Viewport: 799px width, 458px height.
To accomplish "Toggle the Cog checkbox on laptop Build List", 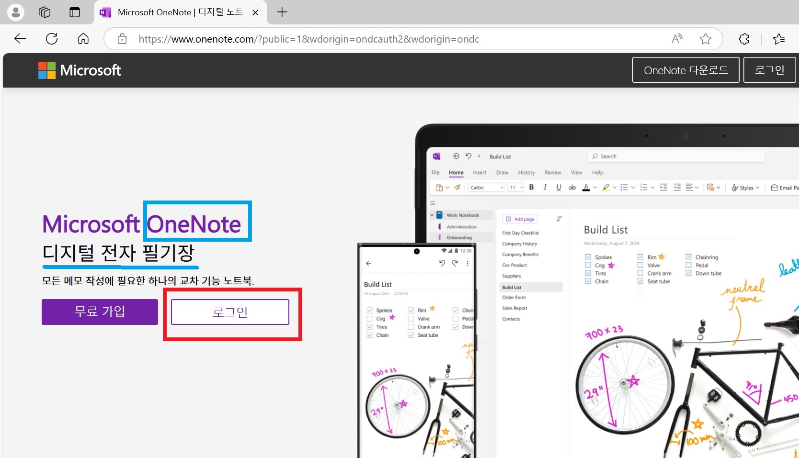I will [588, 265].
